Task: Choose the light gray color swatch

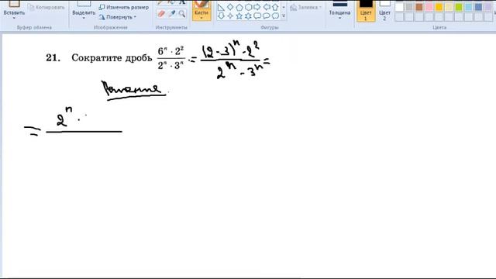Action: pyautogui.click(x=409, y=7)
